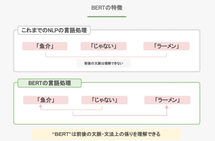Click 「魚介」 box in the upper NLP panel

tap(45, 46)
